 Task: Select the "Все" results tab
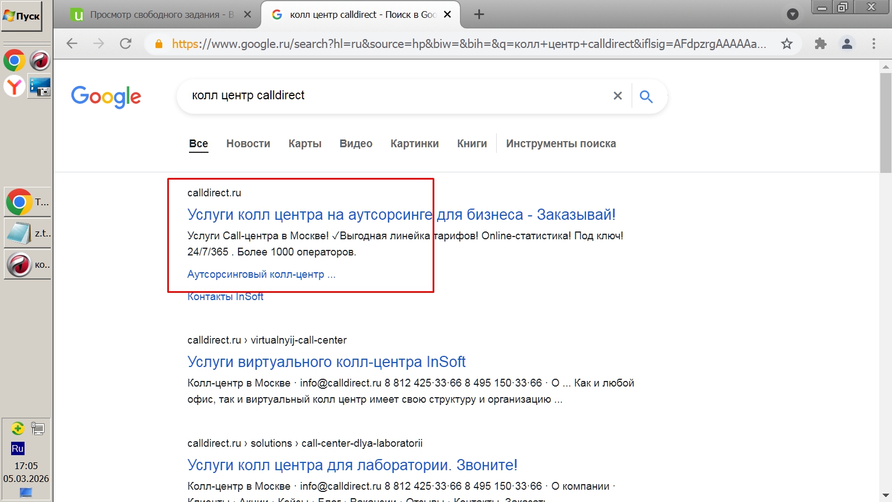click(x=198, y=144)
